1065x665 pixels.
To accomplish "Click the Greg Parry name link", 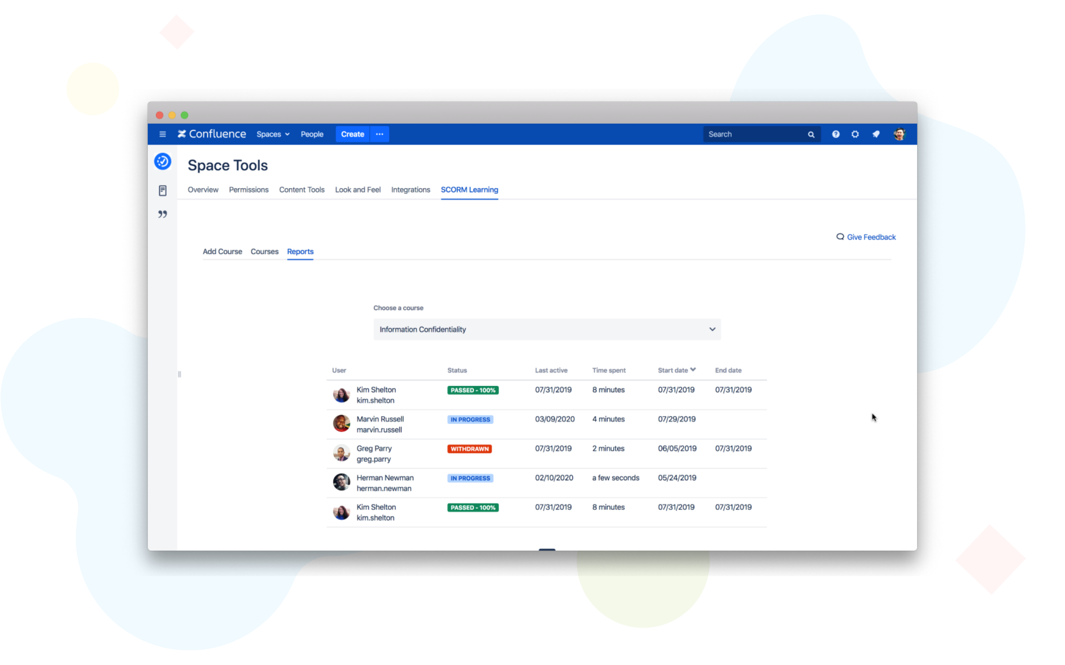I will [x=373, y=448].
